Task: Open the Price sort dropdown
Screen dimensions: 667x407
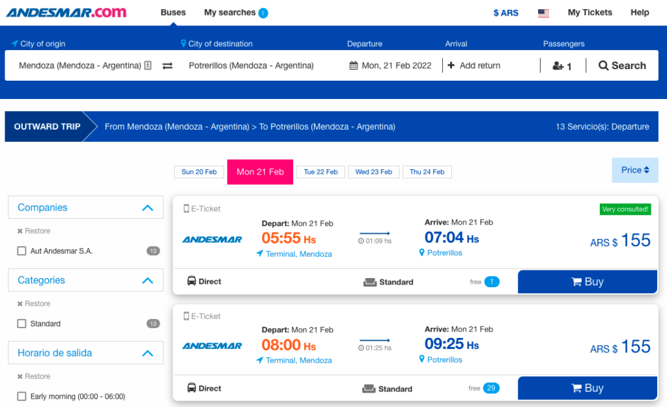Action: coord(634,170)
